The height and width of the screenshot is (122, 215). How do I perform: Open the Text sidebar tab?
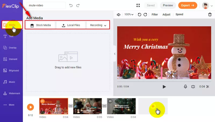9,36
